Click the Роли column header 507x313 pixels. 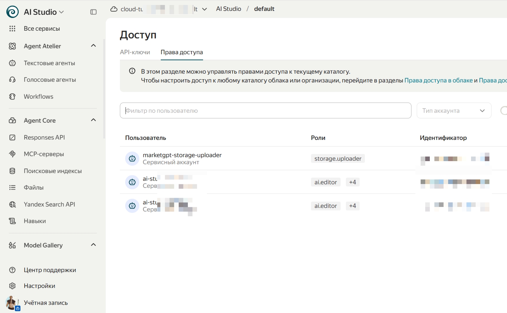(x=318, y=138)
